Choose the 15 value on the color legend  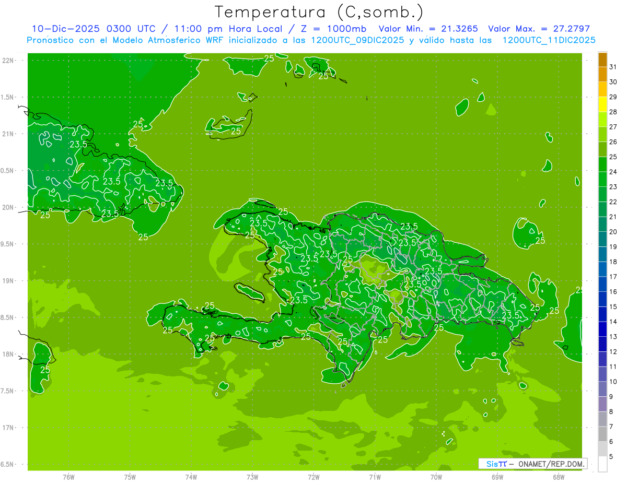(613, 306)
